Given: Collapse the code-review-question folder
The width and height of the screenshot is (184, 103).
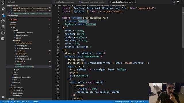Looking at the screenshot, I should [x=24, y=43].
